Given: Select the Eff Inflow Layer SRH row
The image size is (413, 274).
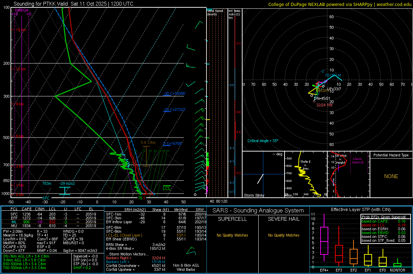Looking at the screenshot, I should [x=156, y=222].
